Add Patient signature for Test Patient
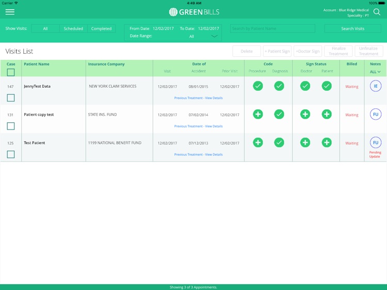387x290 pixels. (x=327, y=142)
